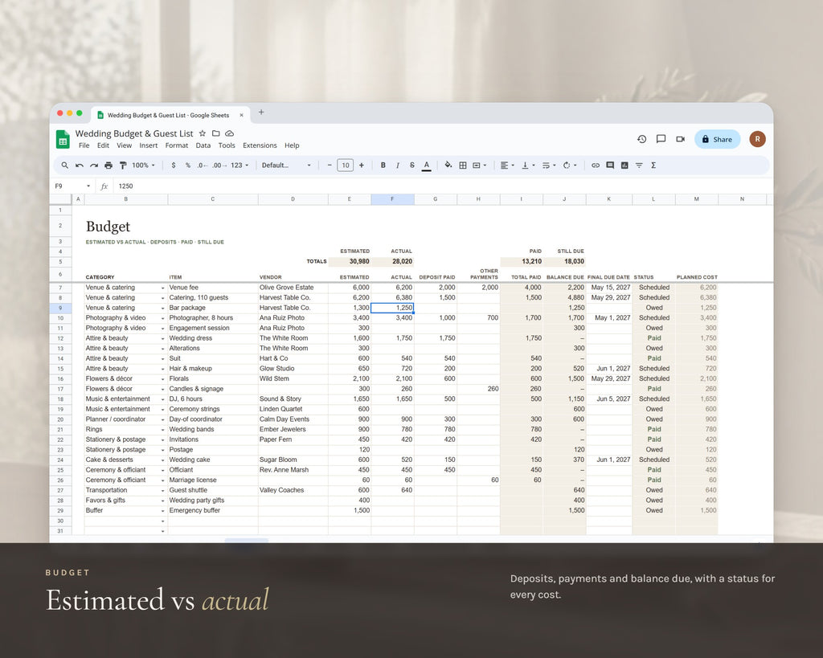This screenshot has height=658, width=823.
Task: Toggle italic formatting
Action: click(398, 166)
